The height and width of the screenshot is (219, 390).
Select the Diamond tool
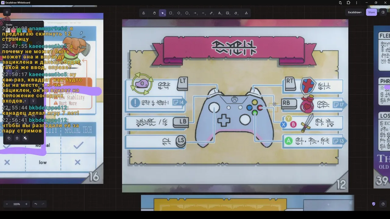click(x=179, y=13)
